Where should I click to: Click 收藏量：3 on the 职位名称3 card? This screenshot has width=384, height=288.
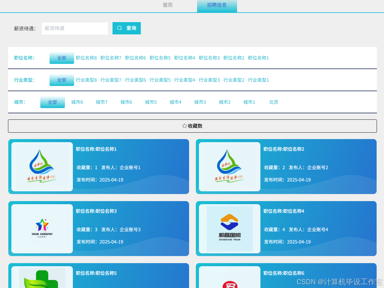[x=87, y=229]
